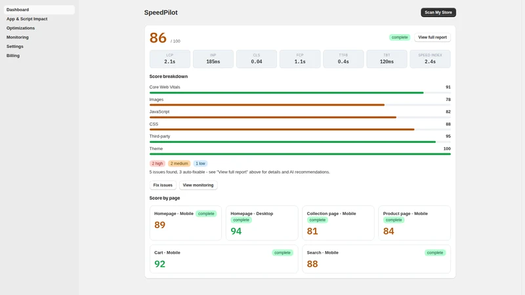Click the overall score 86
525x295 pixels.
point(158,38)
